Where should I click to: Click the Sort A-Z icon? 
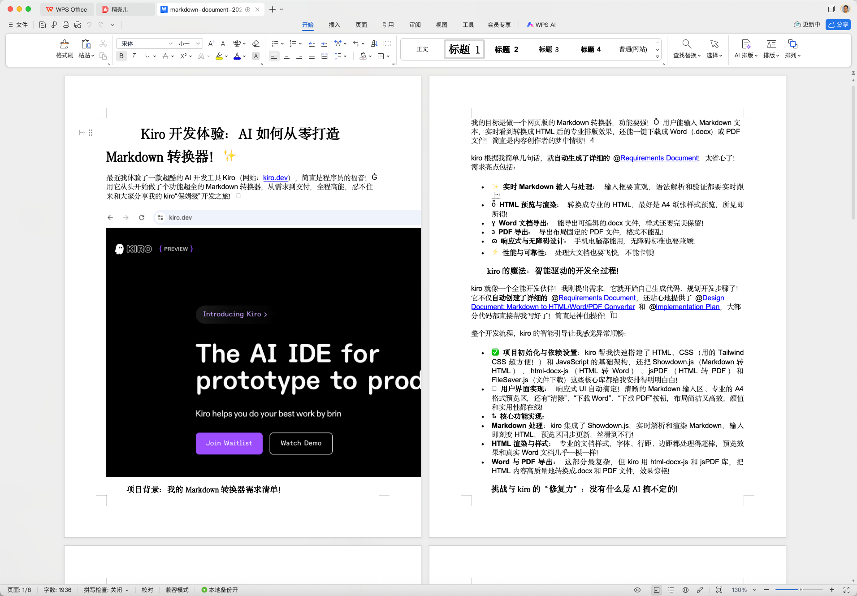coord(375,43)
